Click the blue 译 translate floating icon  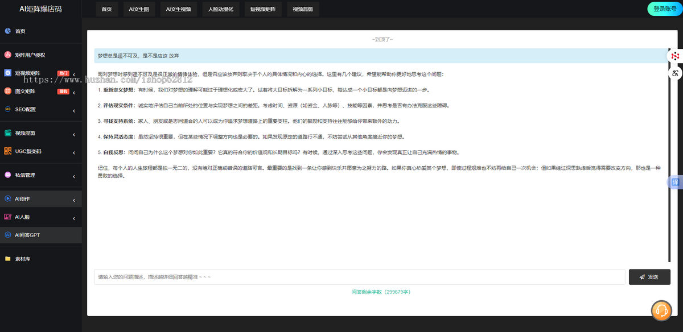[x=675, y=182]
